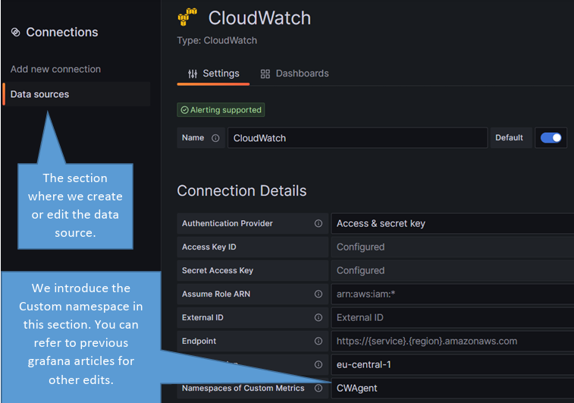The width and height of the screenshot is (574, 403).
Task: Click the Name input field
Action: 358,138
